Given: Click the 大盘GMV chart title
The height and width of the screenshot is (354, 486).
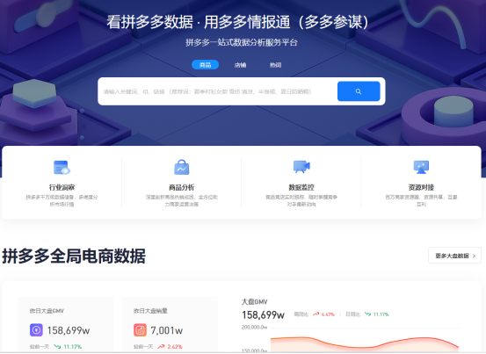Looking at the screenshot, I should point(255,301).
